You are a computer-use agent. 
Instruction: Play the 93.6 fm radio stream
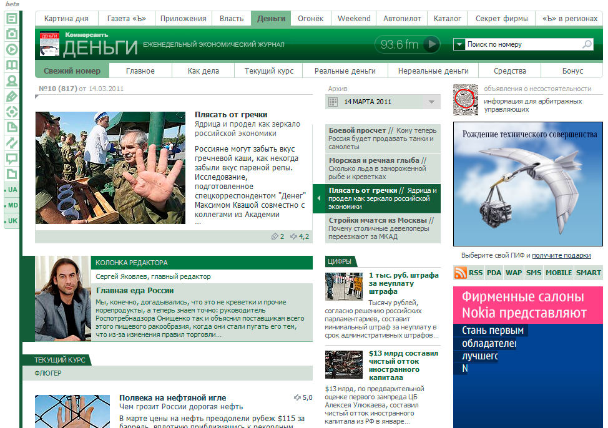tap(431, 44)
